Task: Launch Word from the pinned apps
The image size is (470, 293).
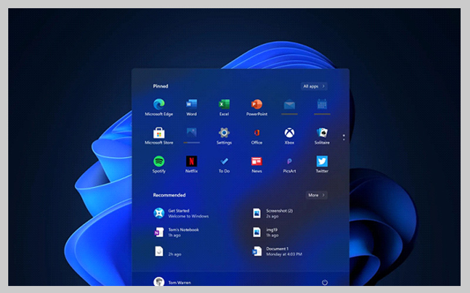Action: 192,105
